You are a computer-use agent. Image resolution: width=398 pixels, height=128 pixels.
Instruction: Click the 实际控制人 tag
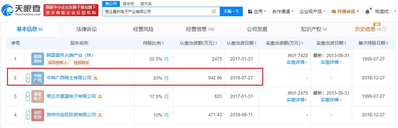tap(59, 63)
